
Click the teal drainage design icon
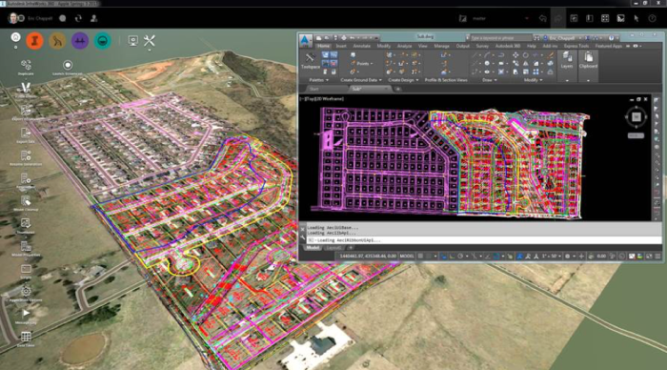(103, 41)
